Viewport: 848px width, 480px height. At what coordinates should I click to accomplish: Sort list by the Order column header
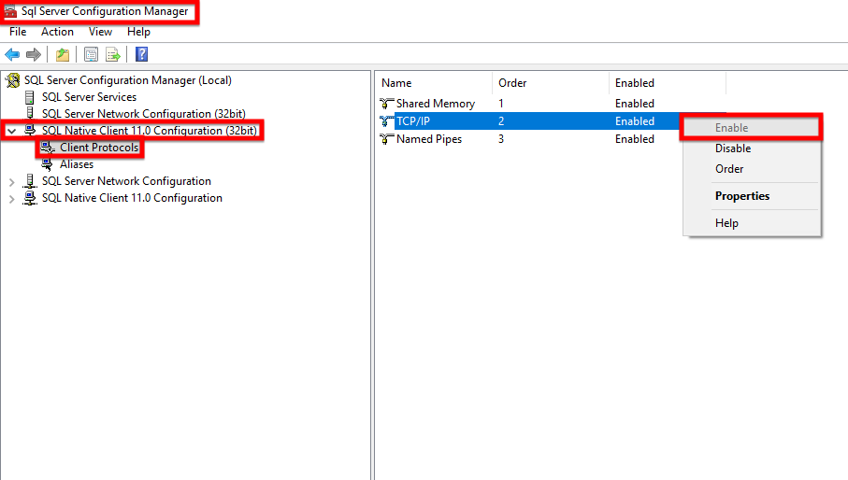coord(512,83)
